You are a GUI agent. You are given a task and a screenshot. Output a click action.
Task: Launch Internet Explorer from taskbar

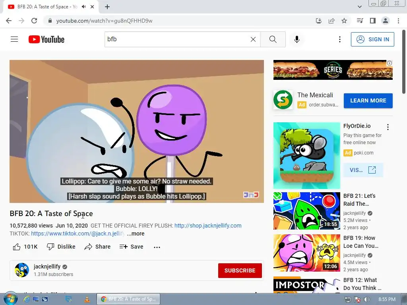click(27, 299)
